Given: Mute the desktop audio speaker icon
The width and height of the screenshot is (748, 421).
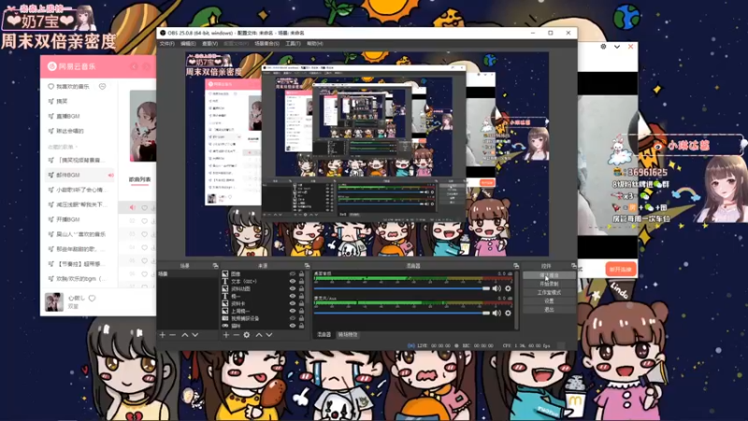Looking at the screenshot, I should [x=496, y=288].
